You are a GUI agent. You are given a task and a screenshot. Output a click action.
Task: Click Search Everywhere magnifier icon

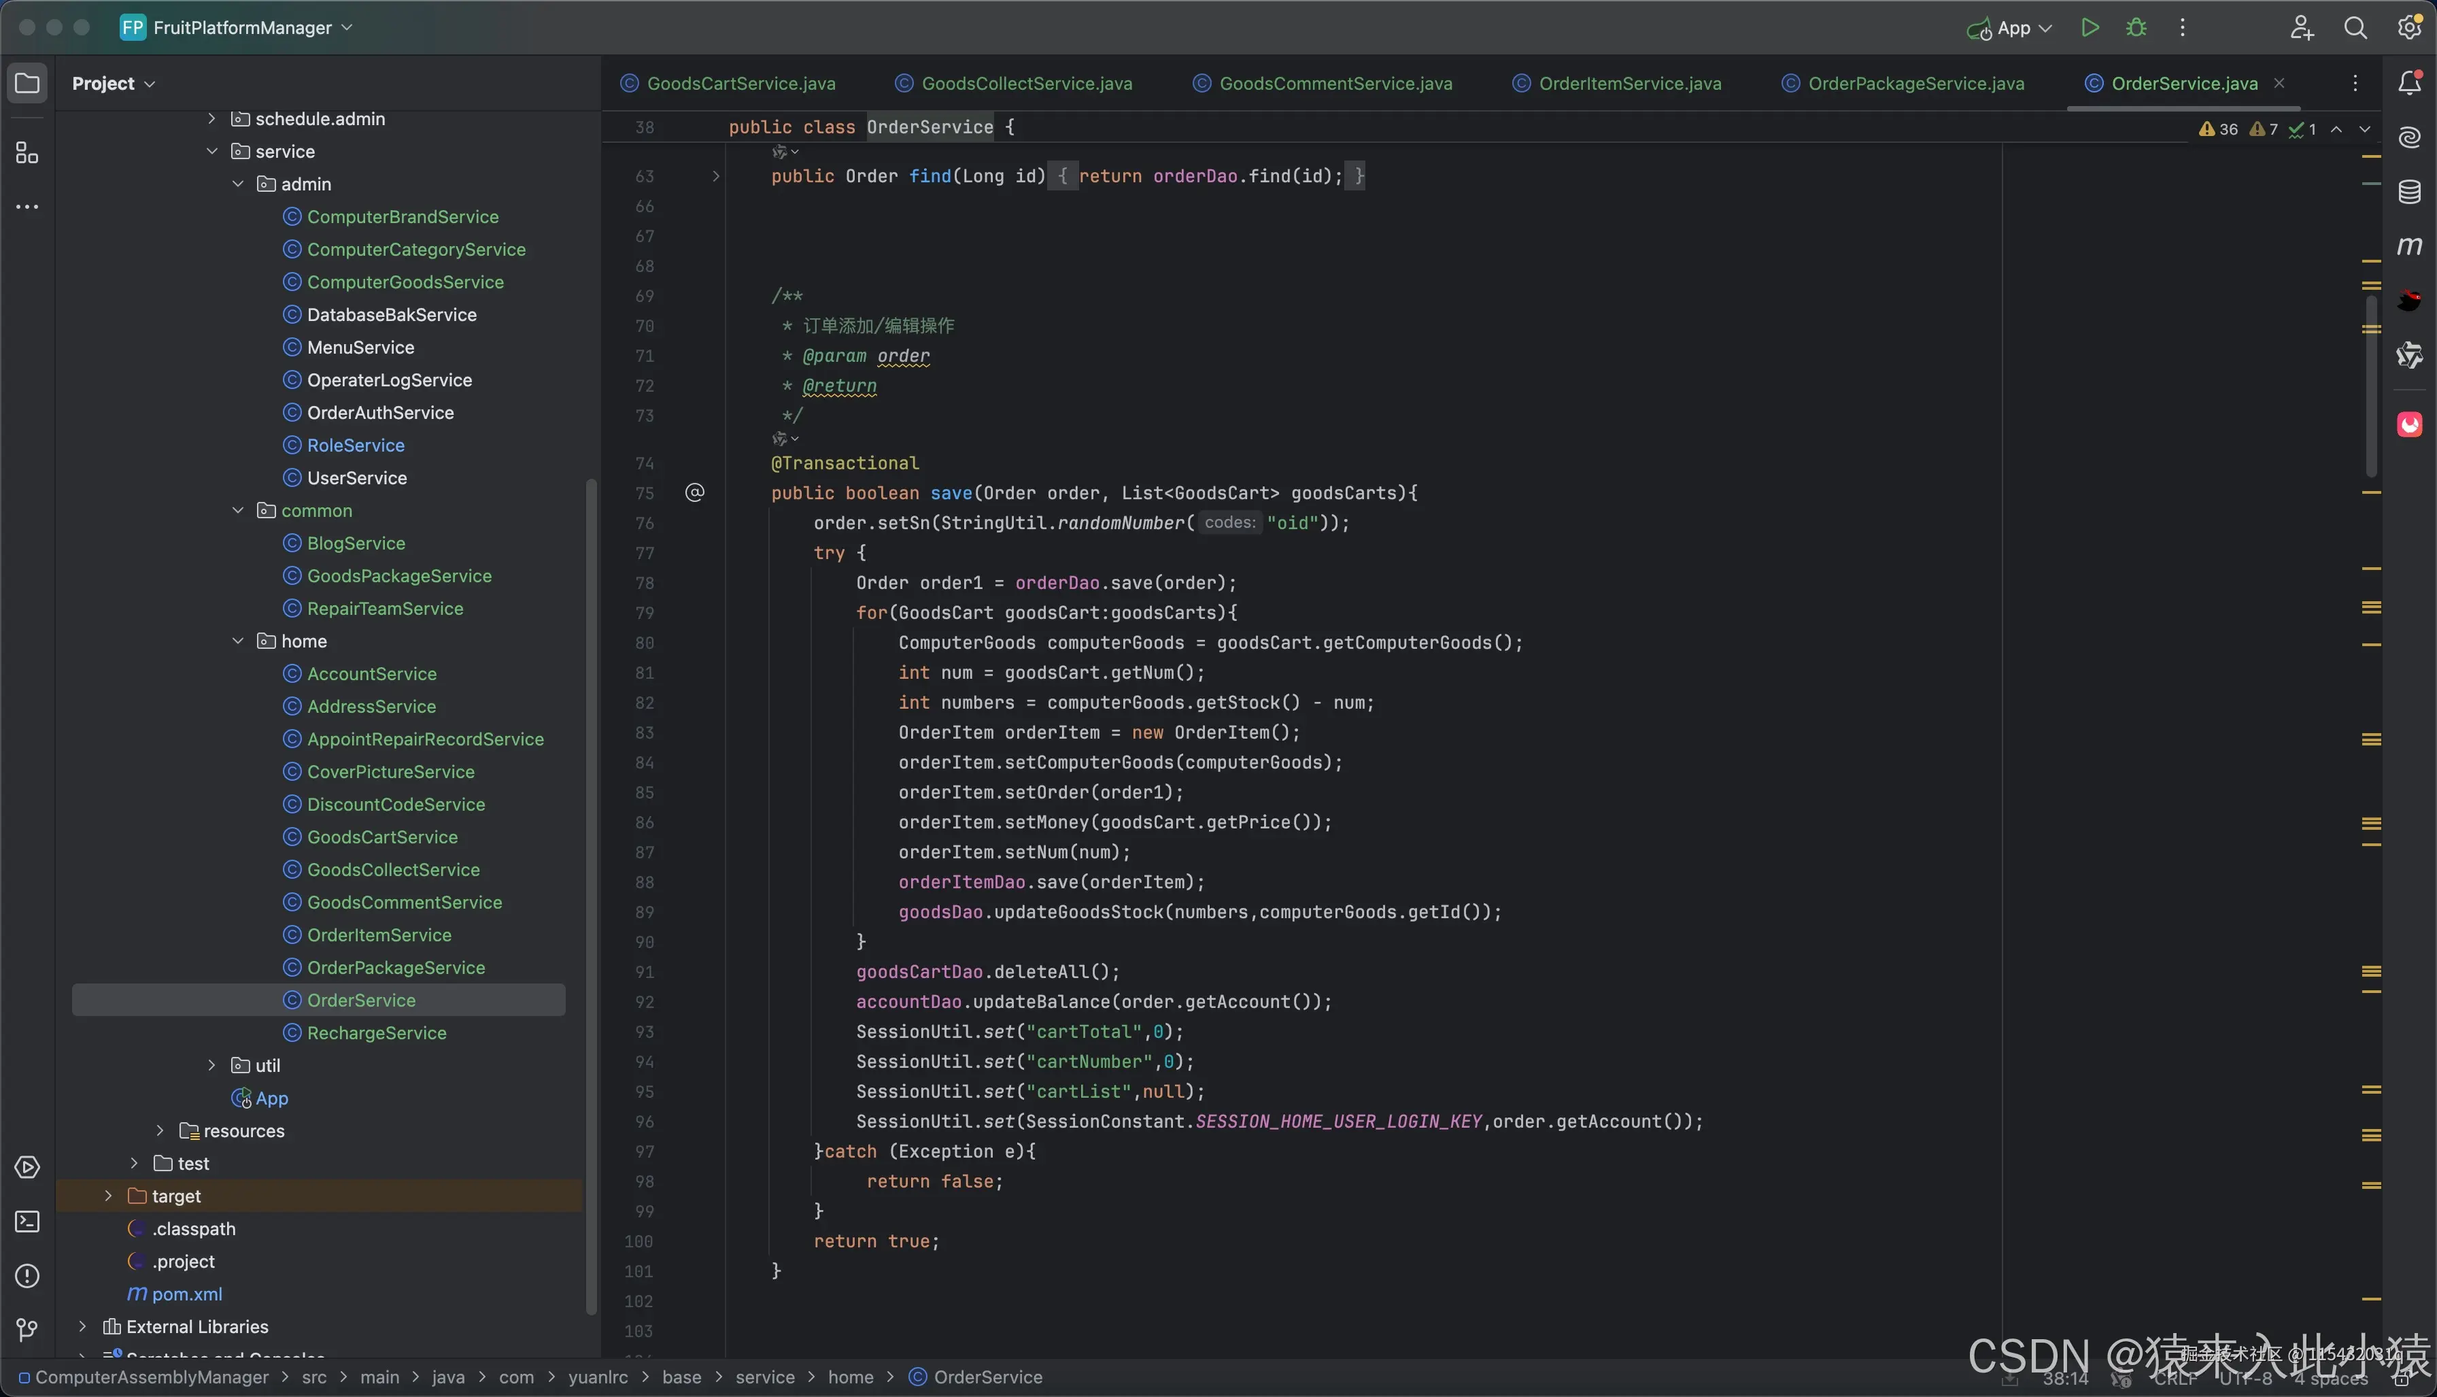tap(2355, 28)
